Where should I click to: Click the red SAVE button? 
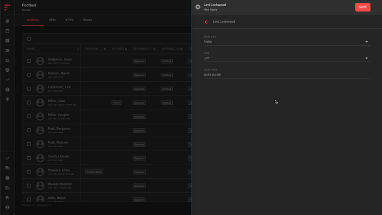[363, 7]
